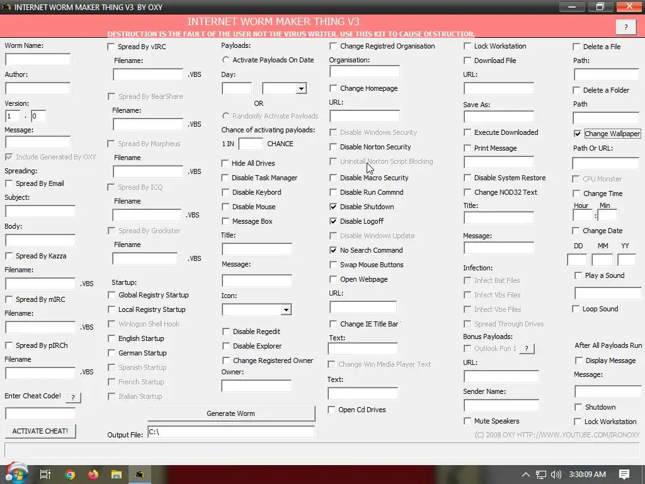Click the Chance of activating payloads number field
Screen dimensions: 645x484
point(251,144)
